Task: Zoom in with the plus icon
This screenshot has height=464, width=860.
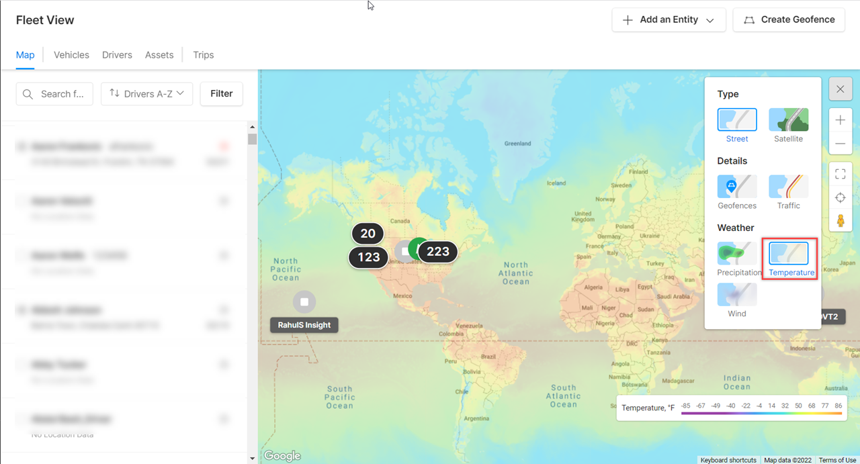Action: tap(841, 120)
